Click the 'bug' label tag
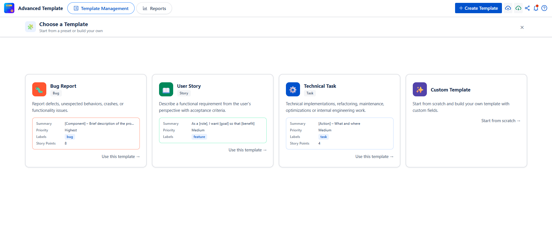Viewport: 552px width, 228px height. tap(70, 137)
